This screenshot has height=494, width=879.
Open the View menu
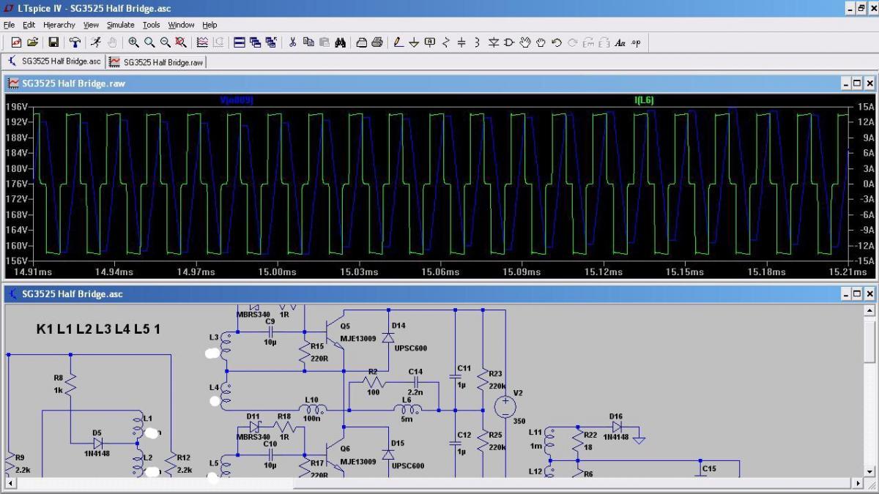point(91,25)
